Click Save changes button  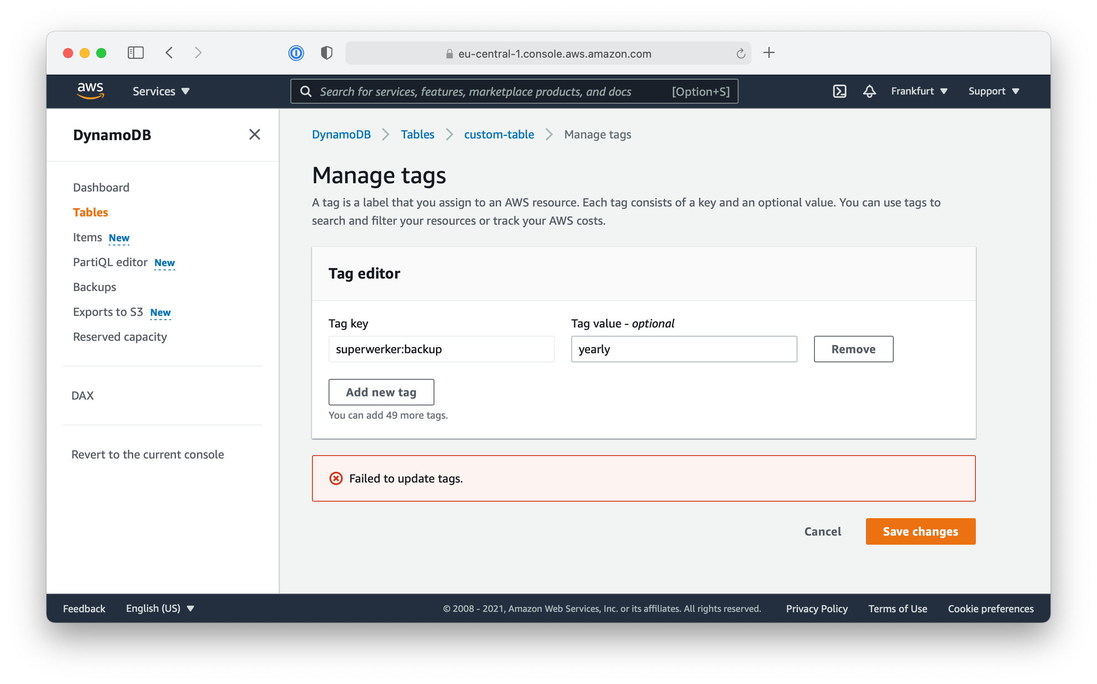click(920, 531)
